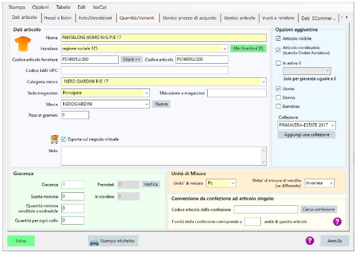Click the purple help icon near Annulla
The height and width of the screenshot is (253, 356).
310,241
